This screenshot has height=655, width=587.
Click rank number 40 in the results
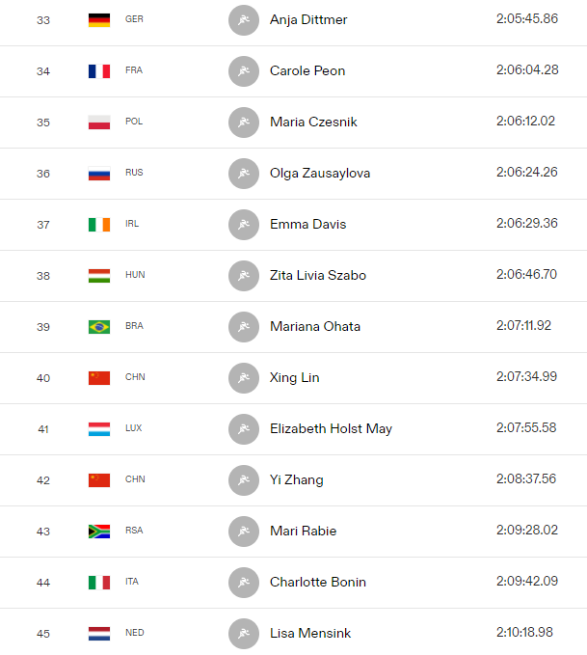coord(43,378)
